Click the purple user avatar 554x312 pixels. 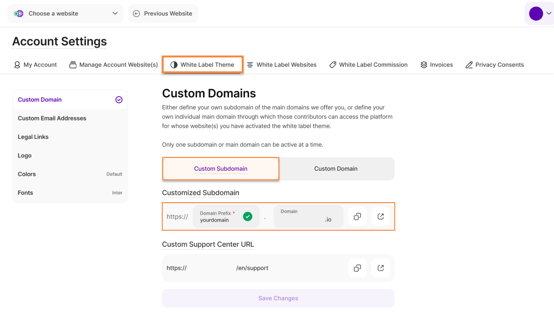(536, 13)
